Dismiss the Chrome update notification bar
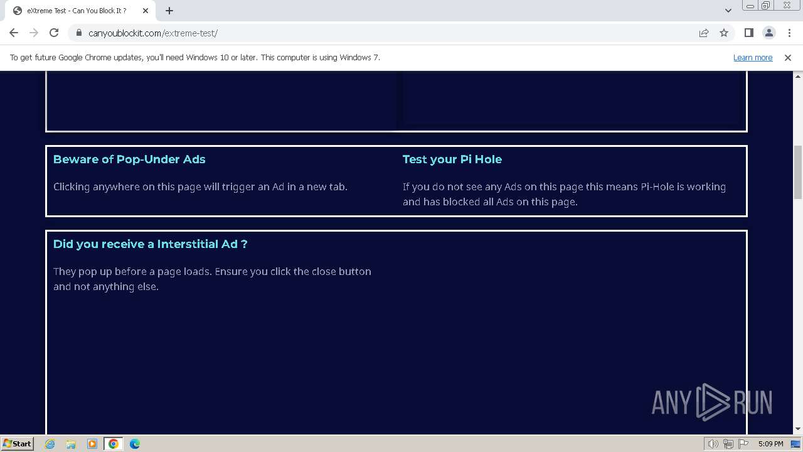The width and height of the screenshot is (803, 452). point(788,57)
